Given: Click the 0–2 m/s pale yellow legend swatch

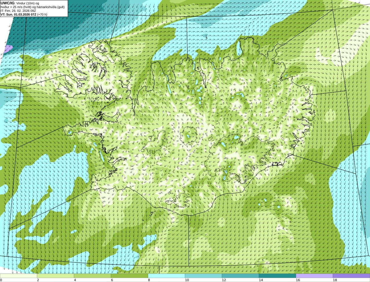Looking at the screenshot, I should pyautogui.click(x=18, y=276).
